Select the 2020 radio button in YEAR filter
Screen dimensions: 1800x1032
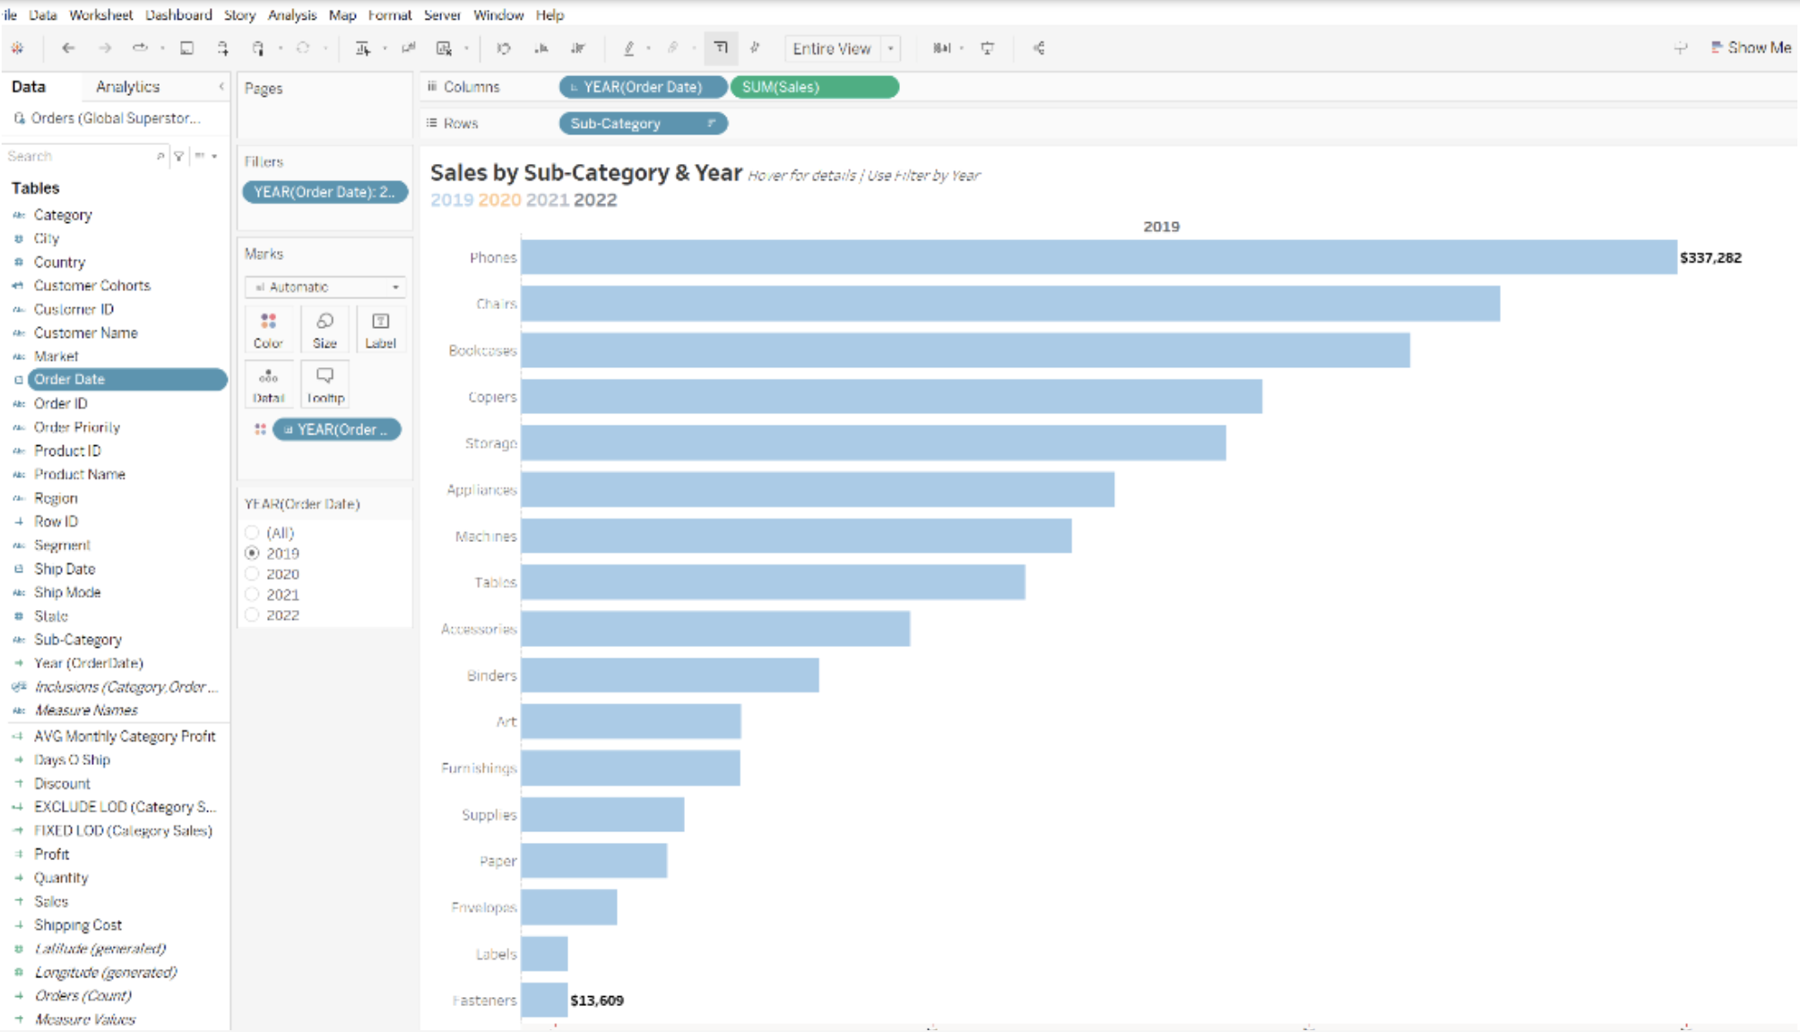tap(253, 573)
